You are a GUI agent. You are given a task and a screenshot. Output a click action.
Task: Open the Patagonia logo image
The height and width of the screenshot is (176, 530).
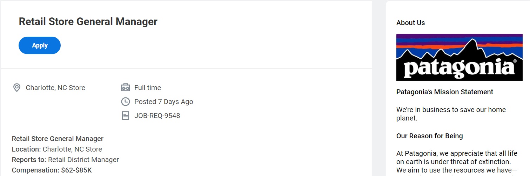click(x=459, y=57)
